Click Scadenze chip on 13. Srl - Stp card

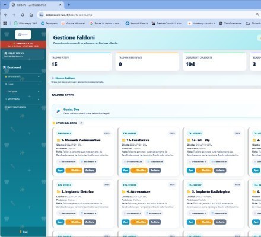click(x=219, y=162)
